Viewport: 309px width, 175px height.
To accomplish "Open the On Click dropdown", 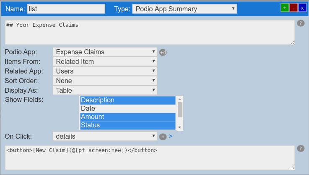I will point(105,136).
